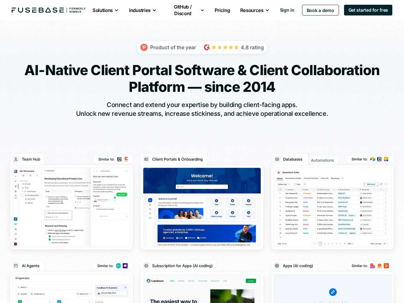Image resolution: width=404 pixels, height=303 pixels.
Task: Click the purple bot icon beside AI Agents
Action: (125, 266)
